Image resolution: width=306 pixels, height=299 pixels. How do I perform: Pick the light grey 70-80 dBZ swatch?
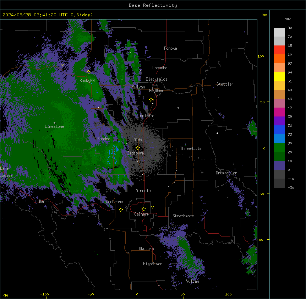(279, 32)
